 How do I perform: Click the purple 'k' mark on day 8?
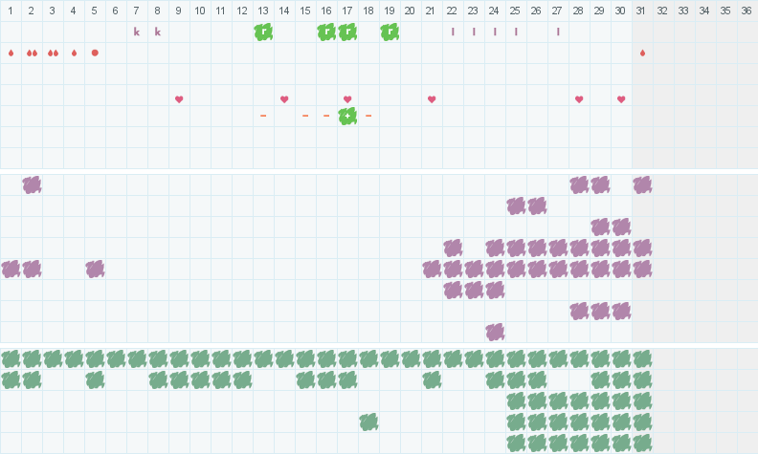click(158, 32)
